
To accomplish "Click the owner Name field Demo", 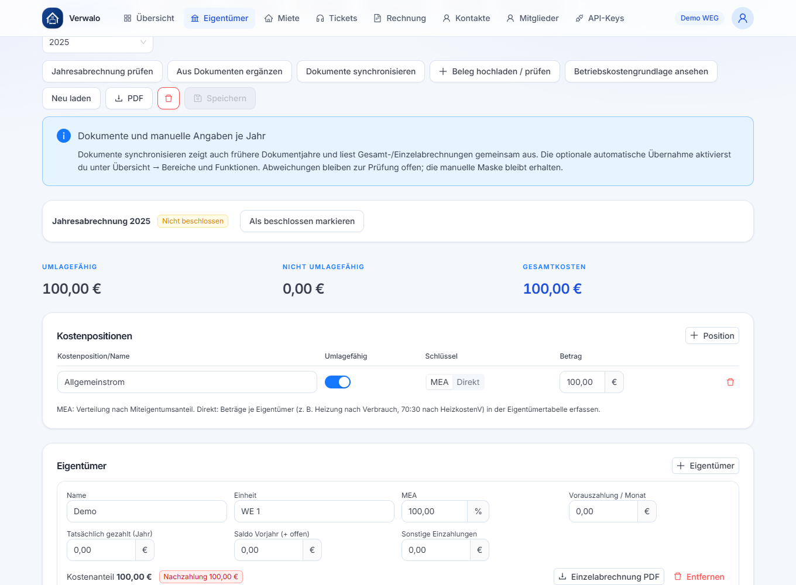I will point(147,511).
